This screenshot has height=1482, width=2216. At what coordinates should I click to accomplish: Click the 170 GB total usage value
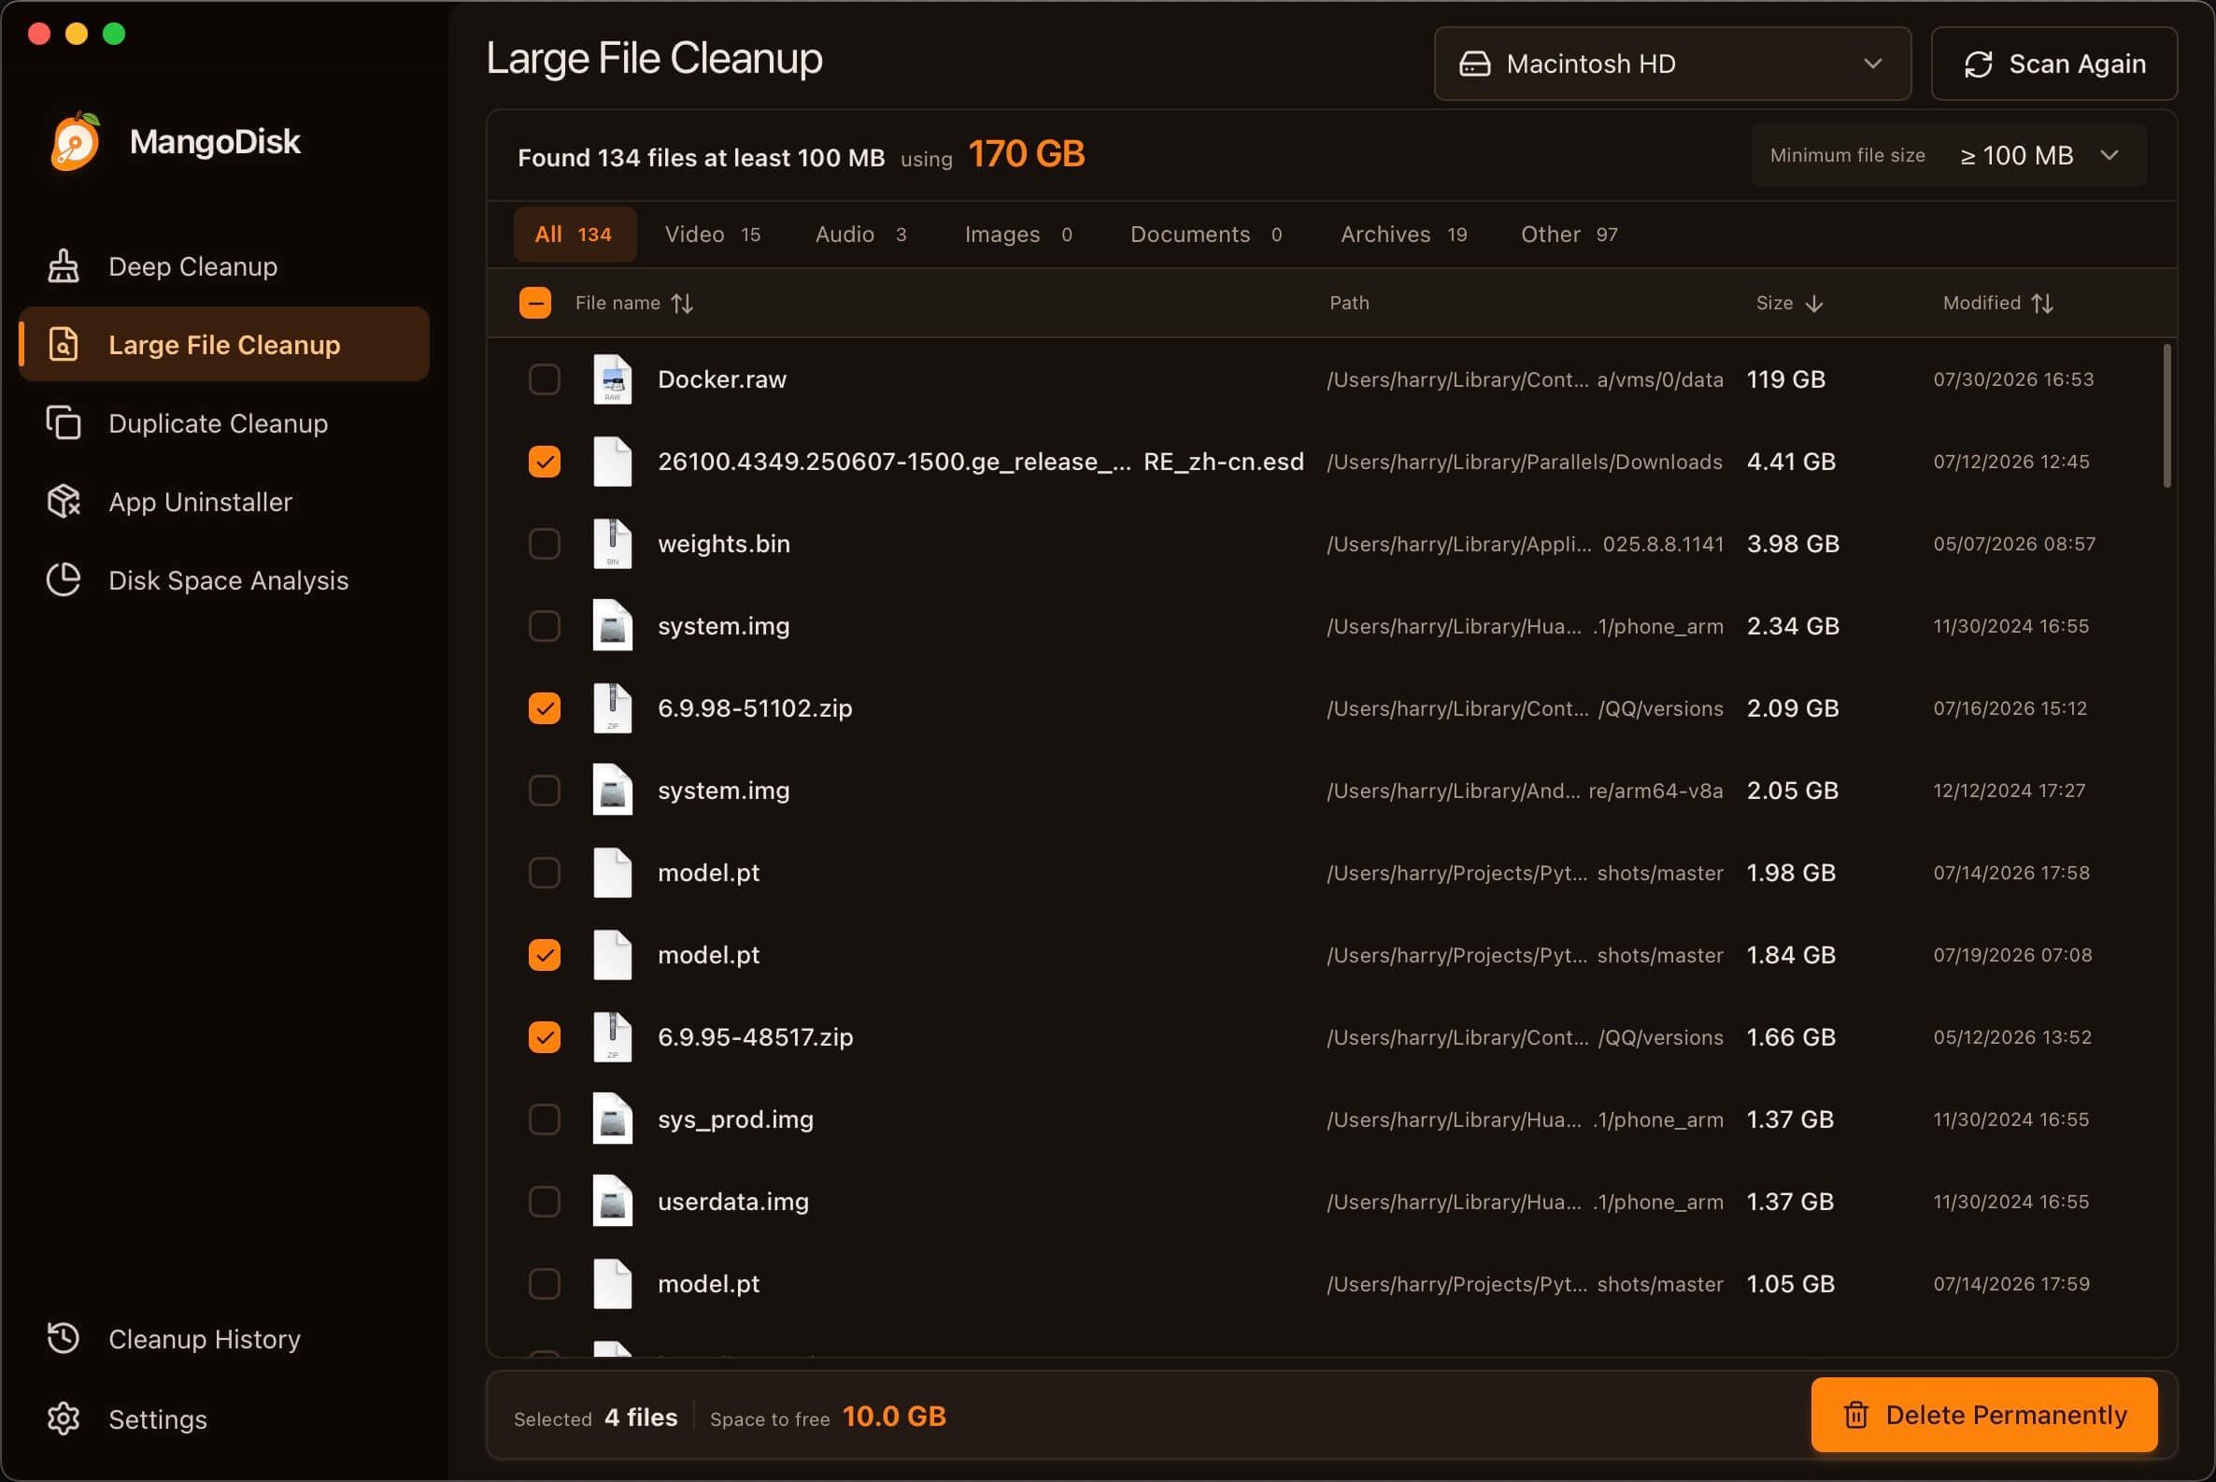tap(1027, 154)
